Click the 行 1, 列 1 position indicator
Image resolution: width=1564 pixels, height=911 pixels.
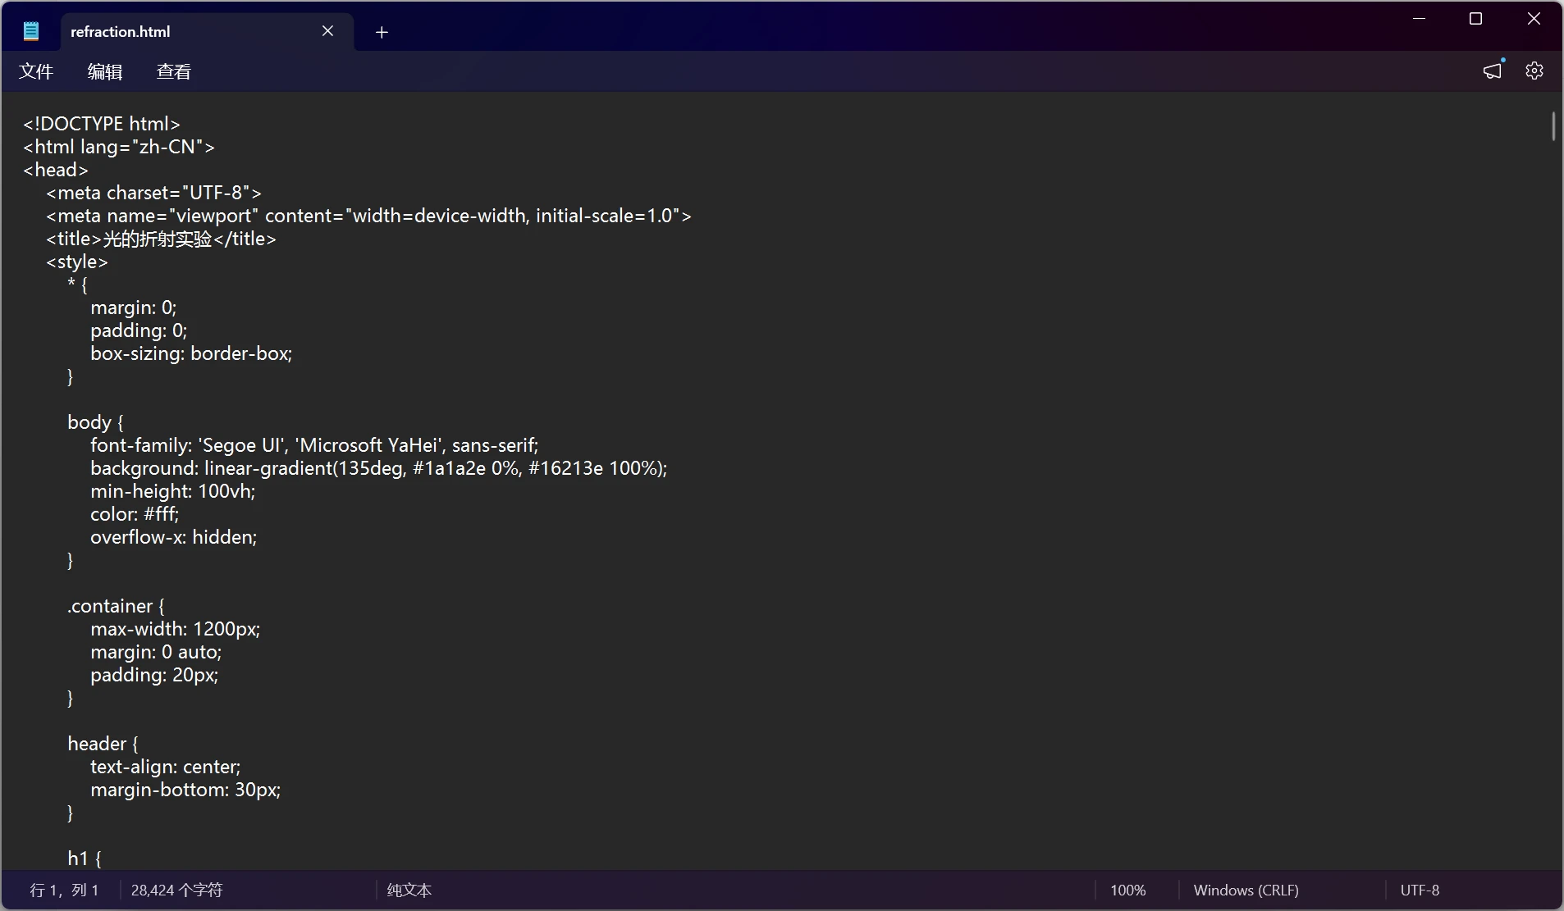pos(64,891)
